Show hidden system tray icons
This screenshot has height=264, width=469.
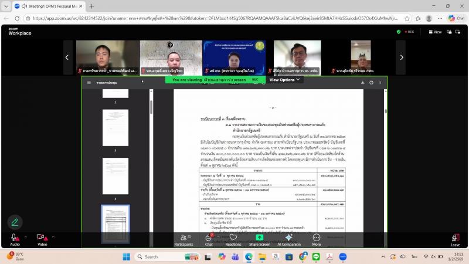coord(383,256)
